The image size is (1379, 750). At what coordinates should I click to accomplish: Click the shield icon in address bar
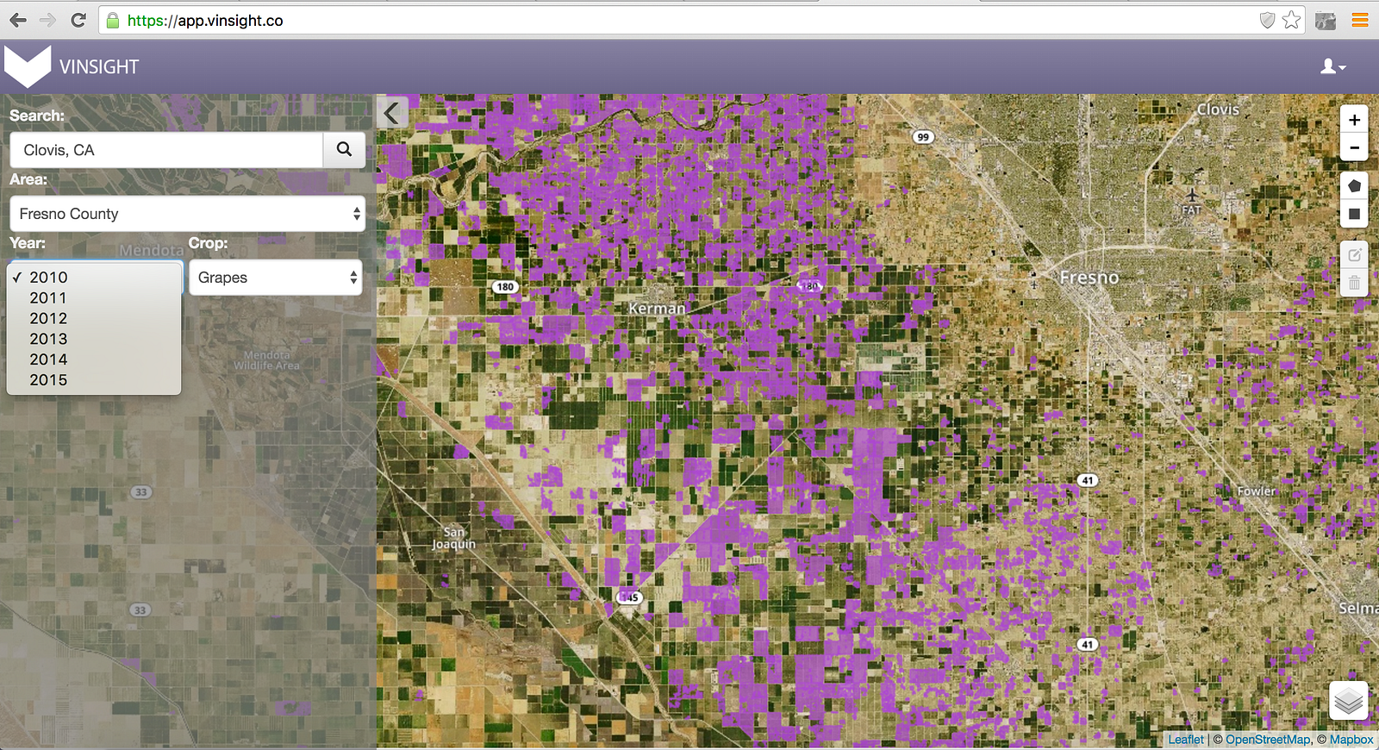[x=1267, y=20]
